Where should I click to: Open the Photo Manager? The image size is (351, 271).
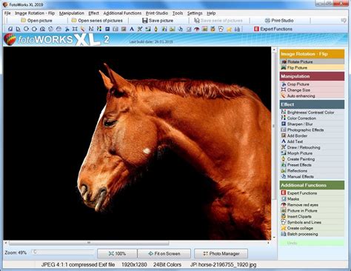click(221, 253)
